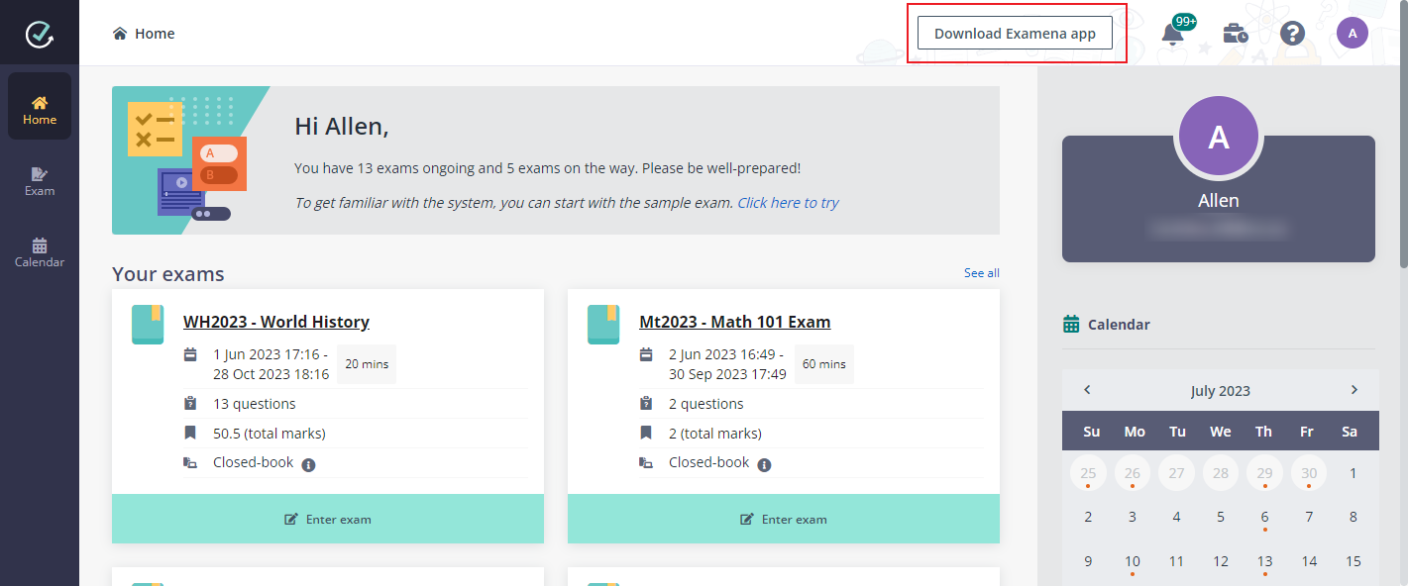The width and height of the screenshot is (1408, 586).
Task: Open WH2023 - World History exam title
Action: (276, 322)
